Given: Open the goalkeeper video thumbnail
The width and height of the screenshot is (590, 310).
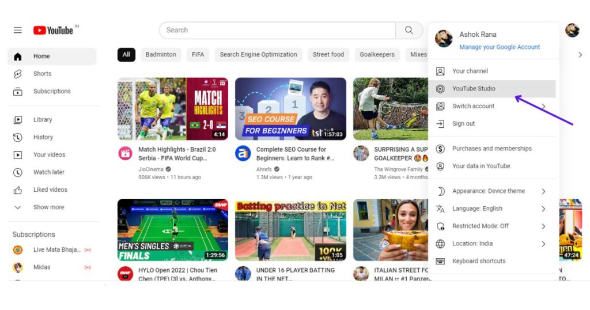Looking at the screenshot, I should tap(391, 109).
